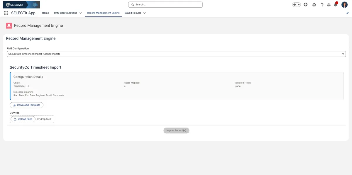Click the Fields Mapped value 4
352x175 pixels.
125,86
